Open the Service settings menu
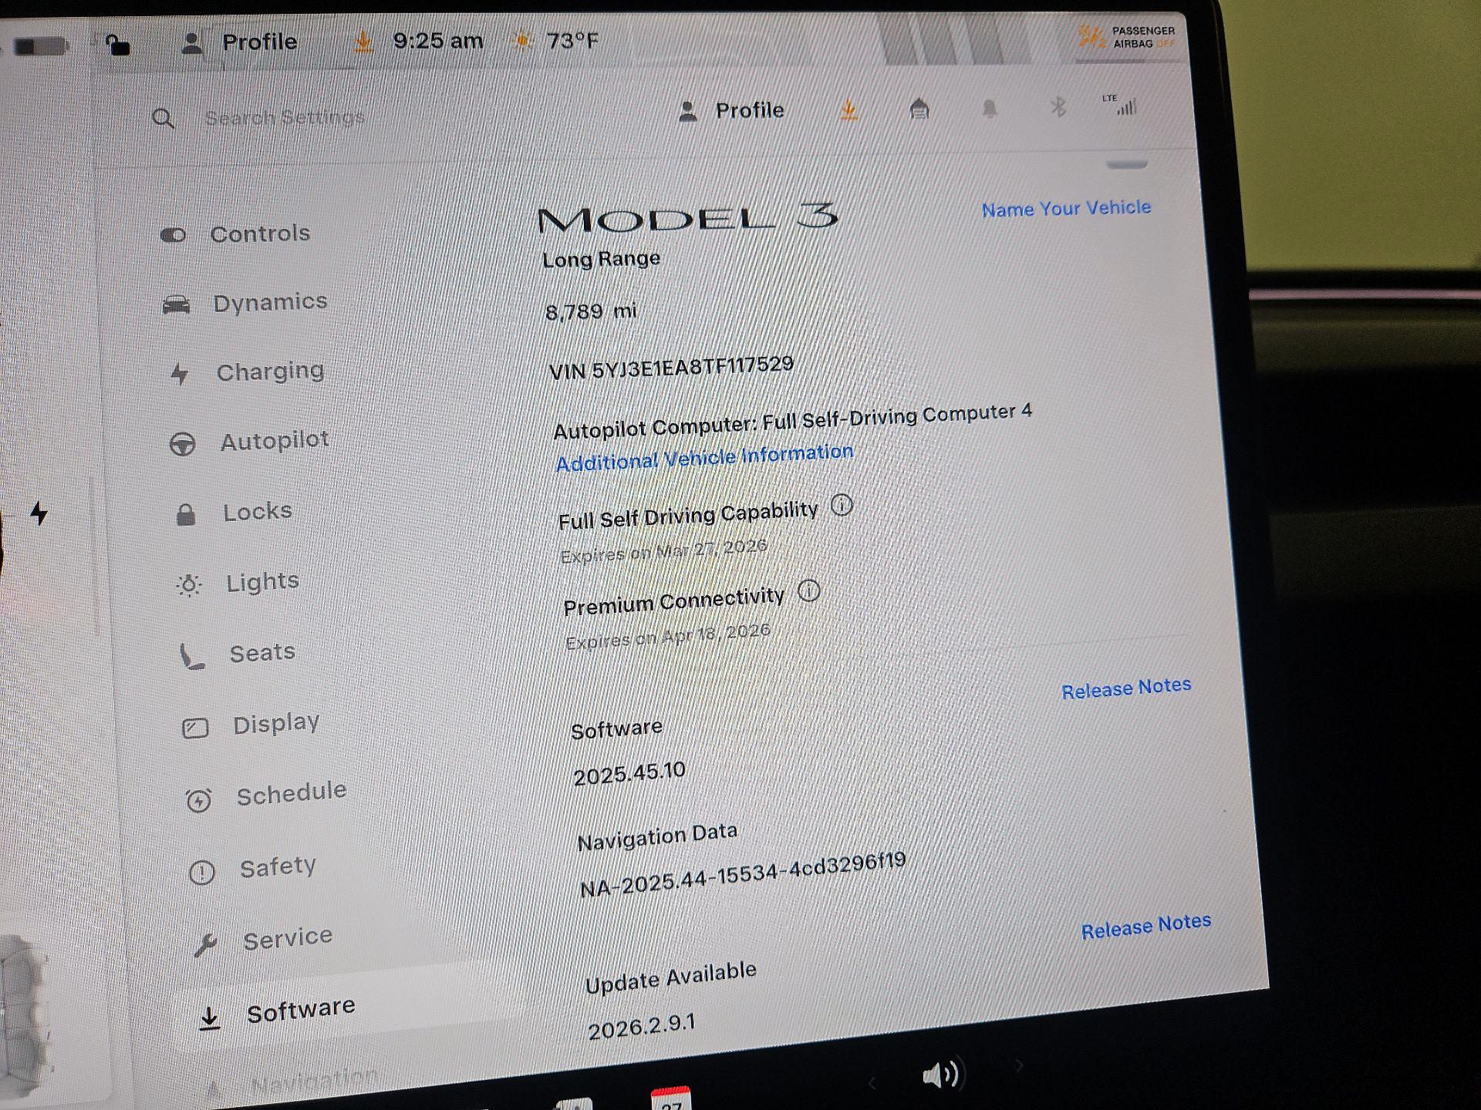 [x=263, y=940]
